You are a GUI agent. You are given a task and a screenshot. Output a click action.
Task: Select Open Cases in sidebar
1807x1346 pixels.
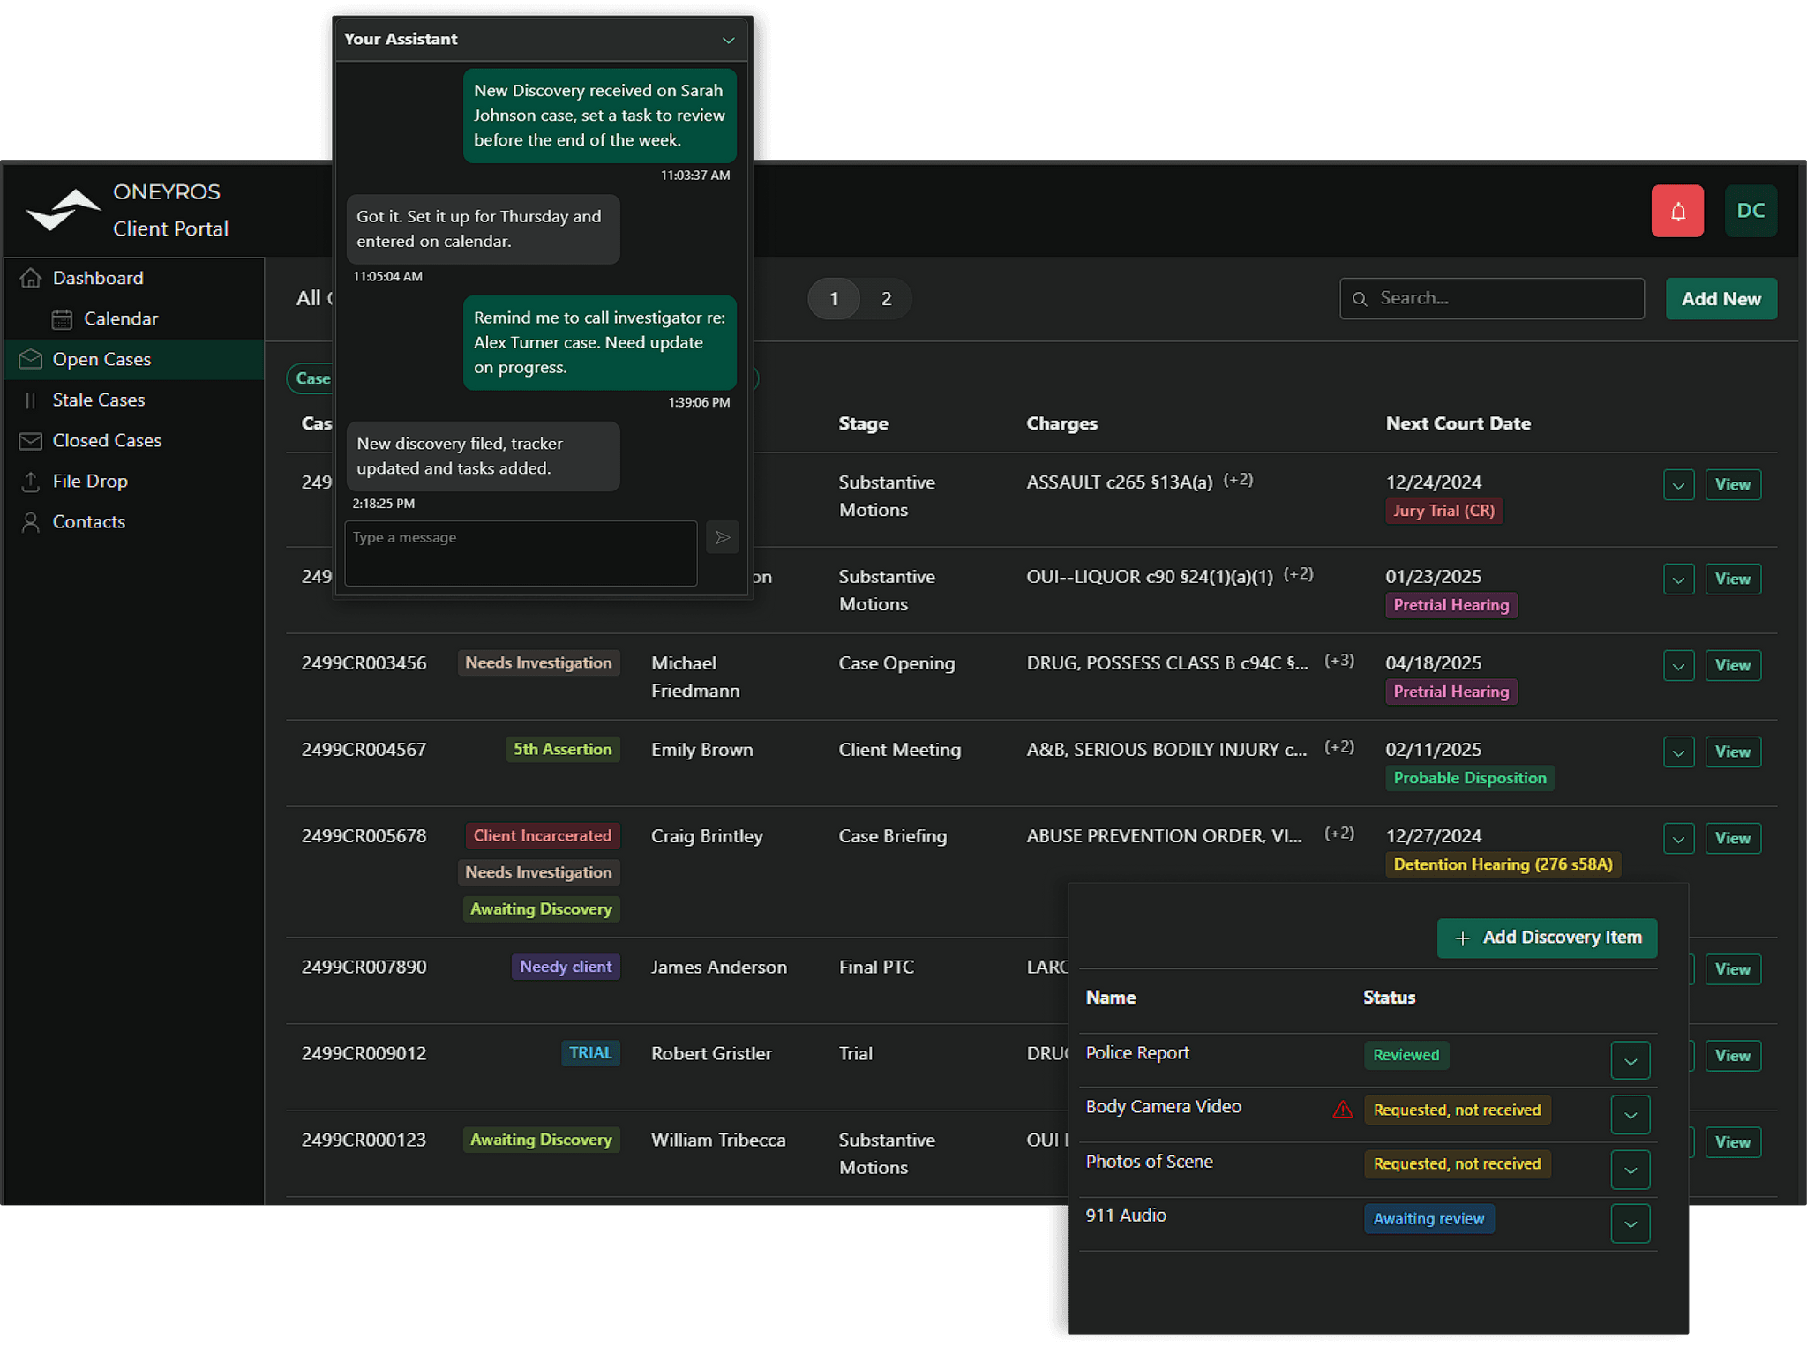(x=134, y=359)
